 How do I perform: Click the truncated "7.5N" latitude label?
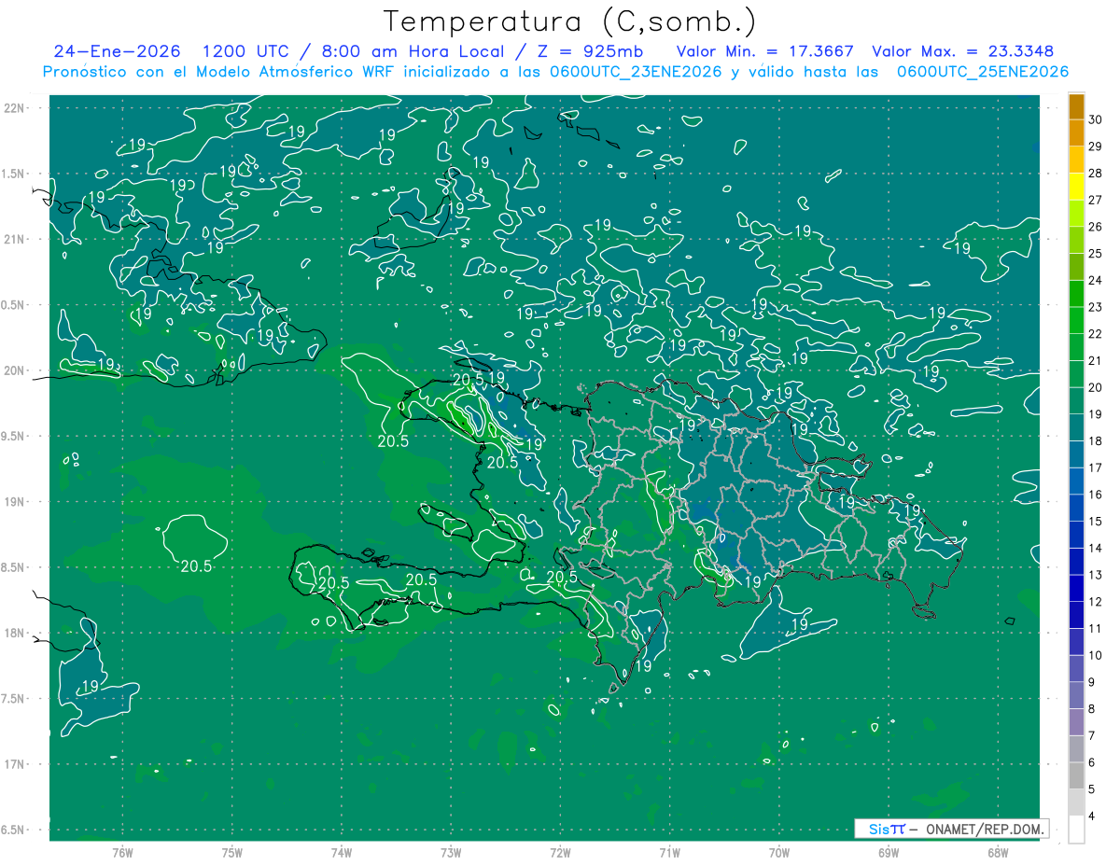tap(13, 699)
